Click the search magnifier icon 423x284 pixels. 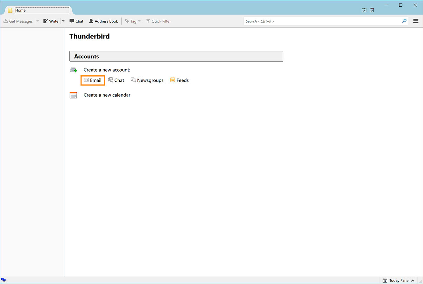click(x=404, y=21)
